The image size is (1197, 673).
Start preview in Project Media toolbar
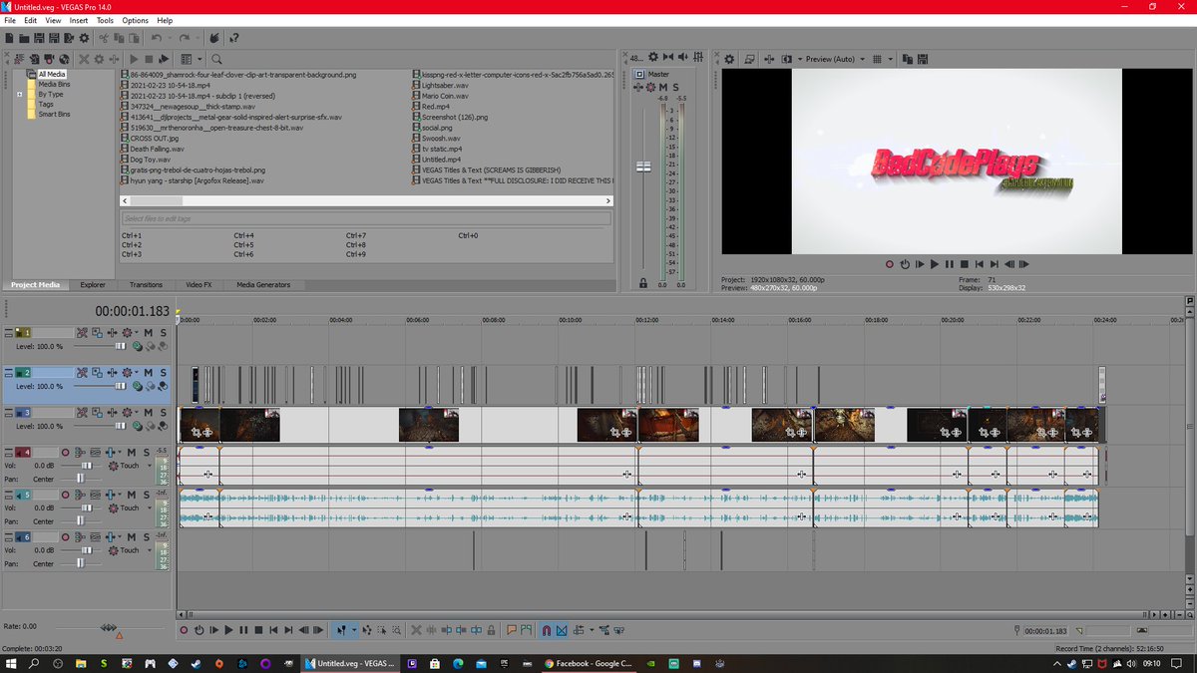point(134,60)
